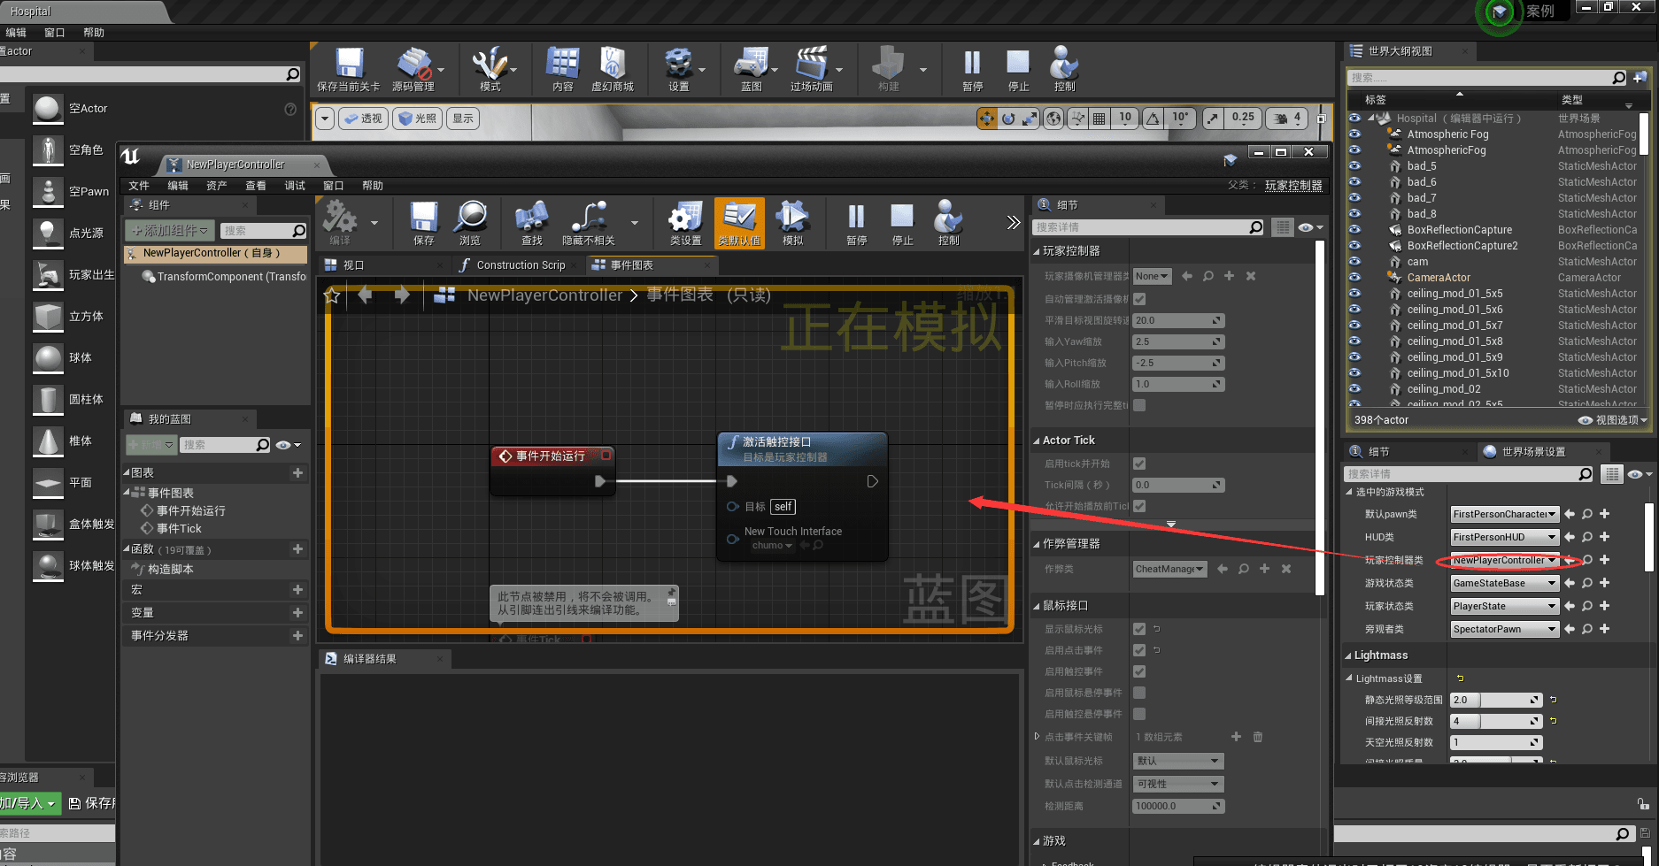The width and height of the screenshot is (1659, 866).
Task: Toggle Show Mouse Cursor (显示鼠标光标) checkbox
Action: coord(1139,629)
